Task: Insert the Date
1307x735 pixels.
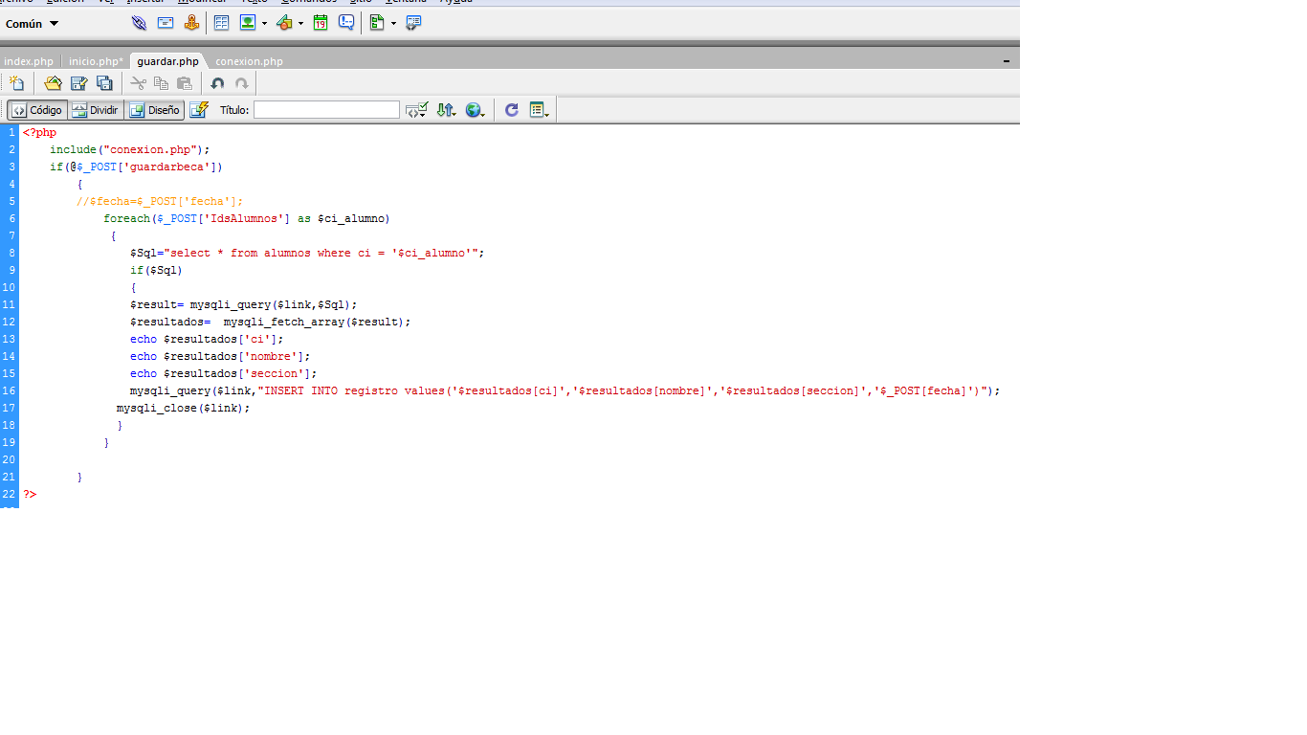Action: [x=321, y=23]
